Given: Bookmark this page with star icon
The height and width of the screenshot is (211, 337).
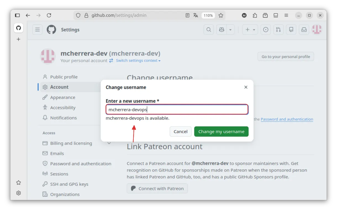Looking at the screenshot, I should tap(221, 15).
